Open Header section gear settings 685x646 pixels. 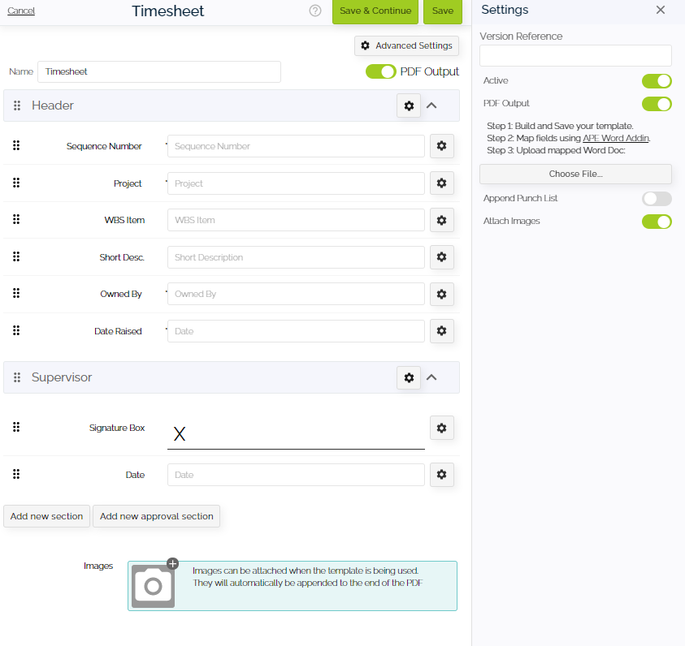point(409,106)
